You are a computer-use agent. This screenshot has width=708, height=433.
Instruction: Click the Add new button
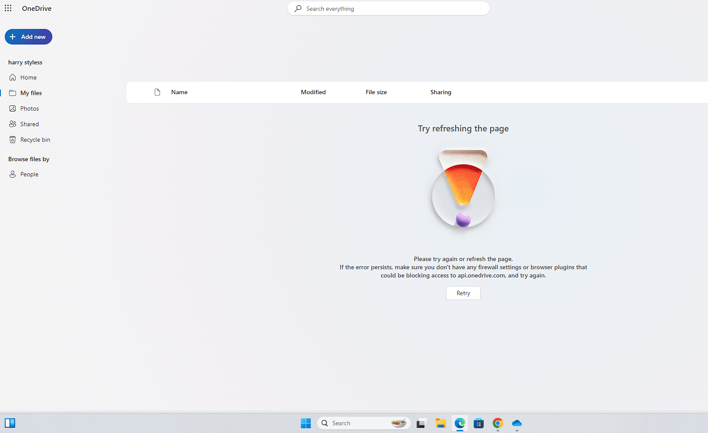tap(29, 37)
